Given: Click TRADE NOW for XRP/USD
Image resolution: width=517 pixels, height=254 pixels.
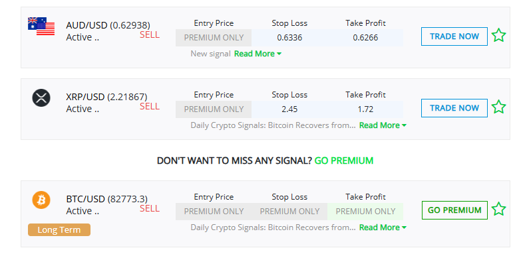Looking at the screenshot, I should [x=454, y=108].
